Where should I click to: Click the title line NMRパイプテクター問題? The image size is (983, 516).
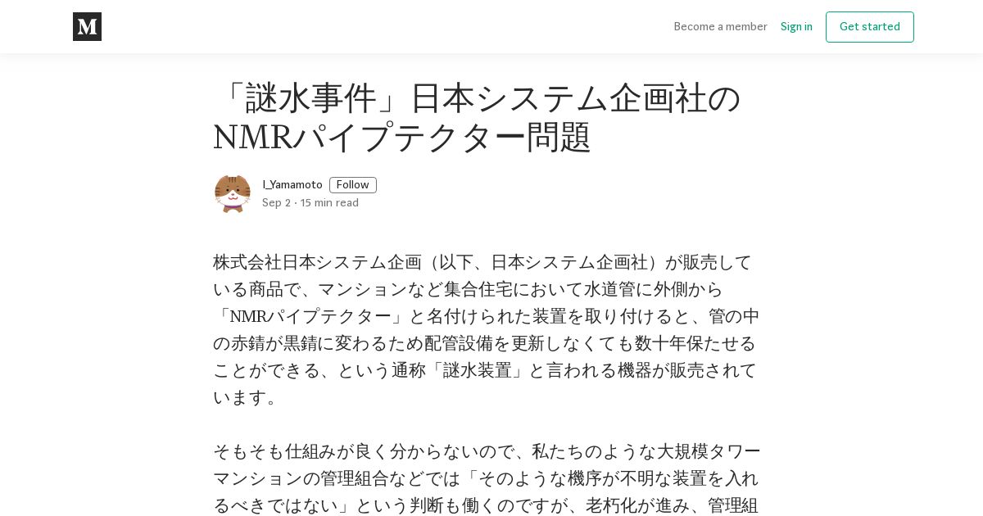click(402, 137)
